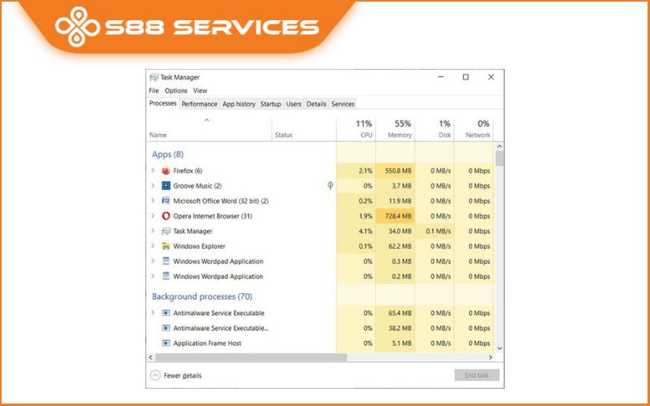Click the 65.4 MB Antimalware memory value
Image resolution: width=650 pixels, height=406 pixels.
coord(400,313)
